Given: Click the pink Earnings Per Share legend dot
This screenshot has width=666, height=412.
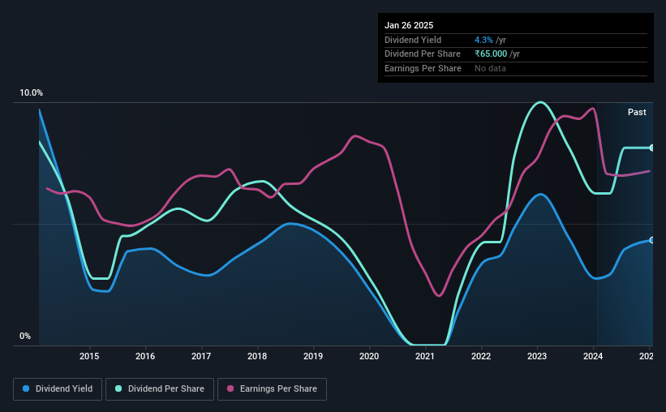Looking at the screenshot, I should coord(230,388).
